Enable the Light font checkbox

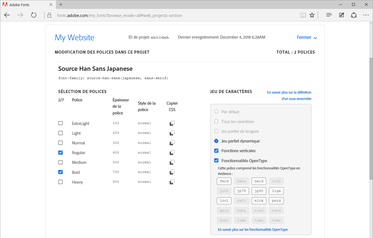[60, 133]
